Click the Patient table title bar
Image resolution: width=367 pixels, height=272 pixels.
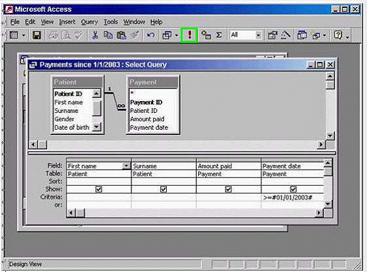click(x=77, y=82)
